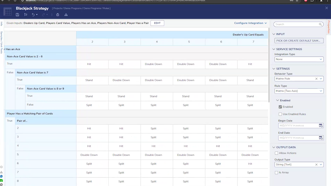331x186 pixels.
Task: Collapse the OUTPUT DATA section
Action: (274, 147)
